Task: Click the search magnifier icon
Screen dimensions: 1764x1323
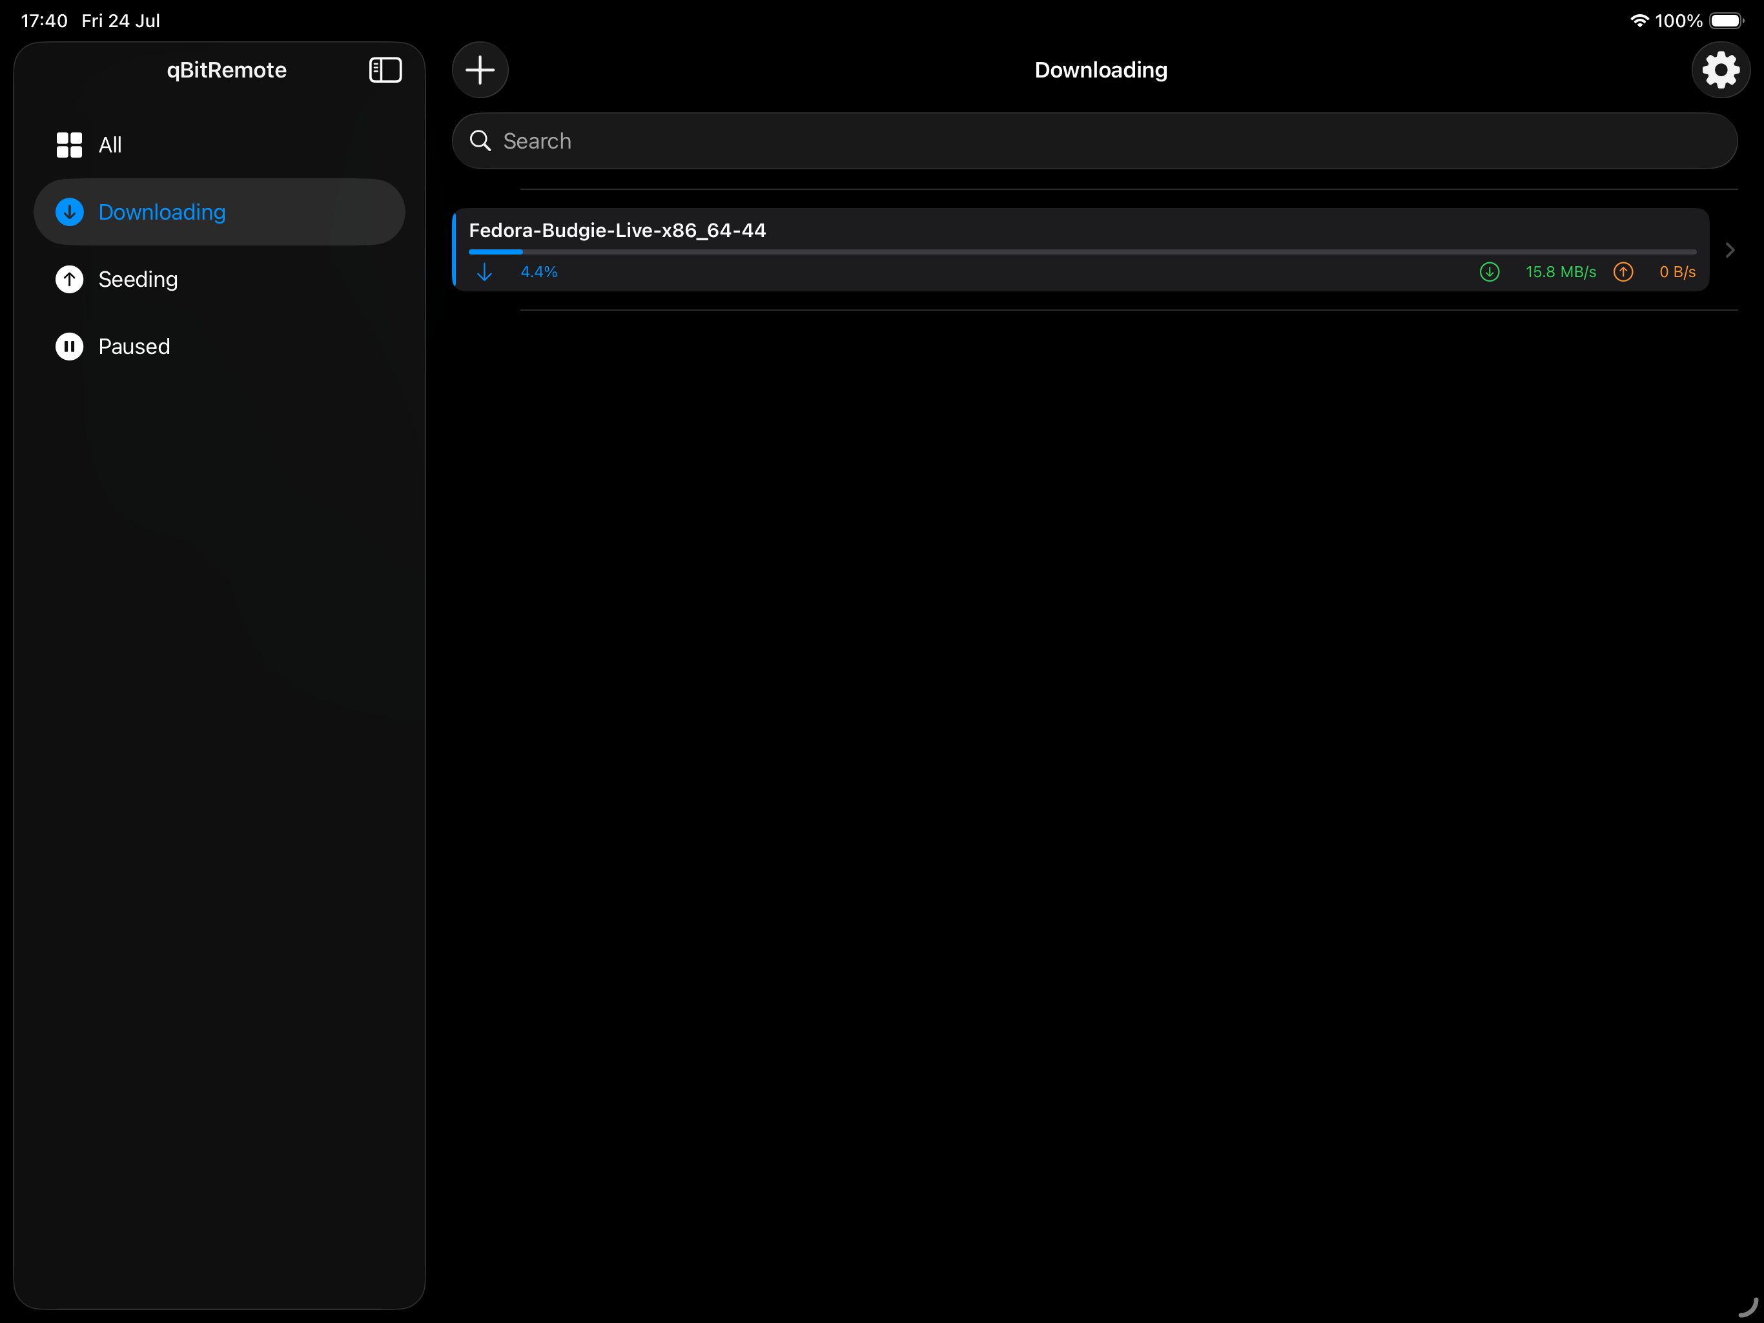Action: pos(480,141)
